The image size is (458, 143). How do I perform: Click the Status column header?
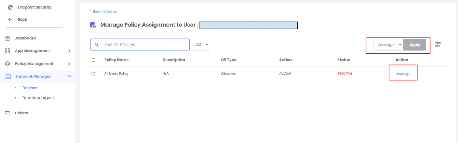343,60
